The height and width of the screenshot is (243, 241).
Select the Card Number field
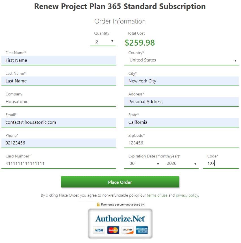[x=58, y=163]
